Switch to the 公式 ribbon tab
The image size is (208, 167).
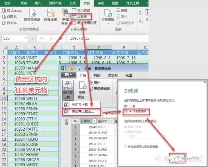(72, 3)
